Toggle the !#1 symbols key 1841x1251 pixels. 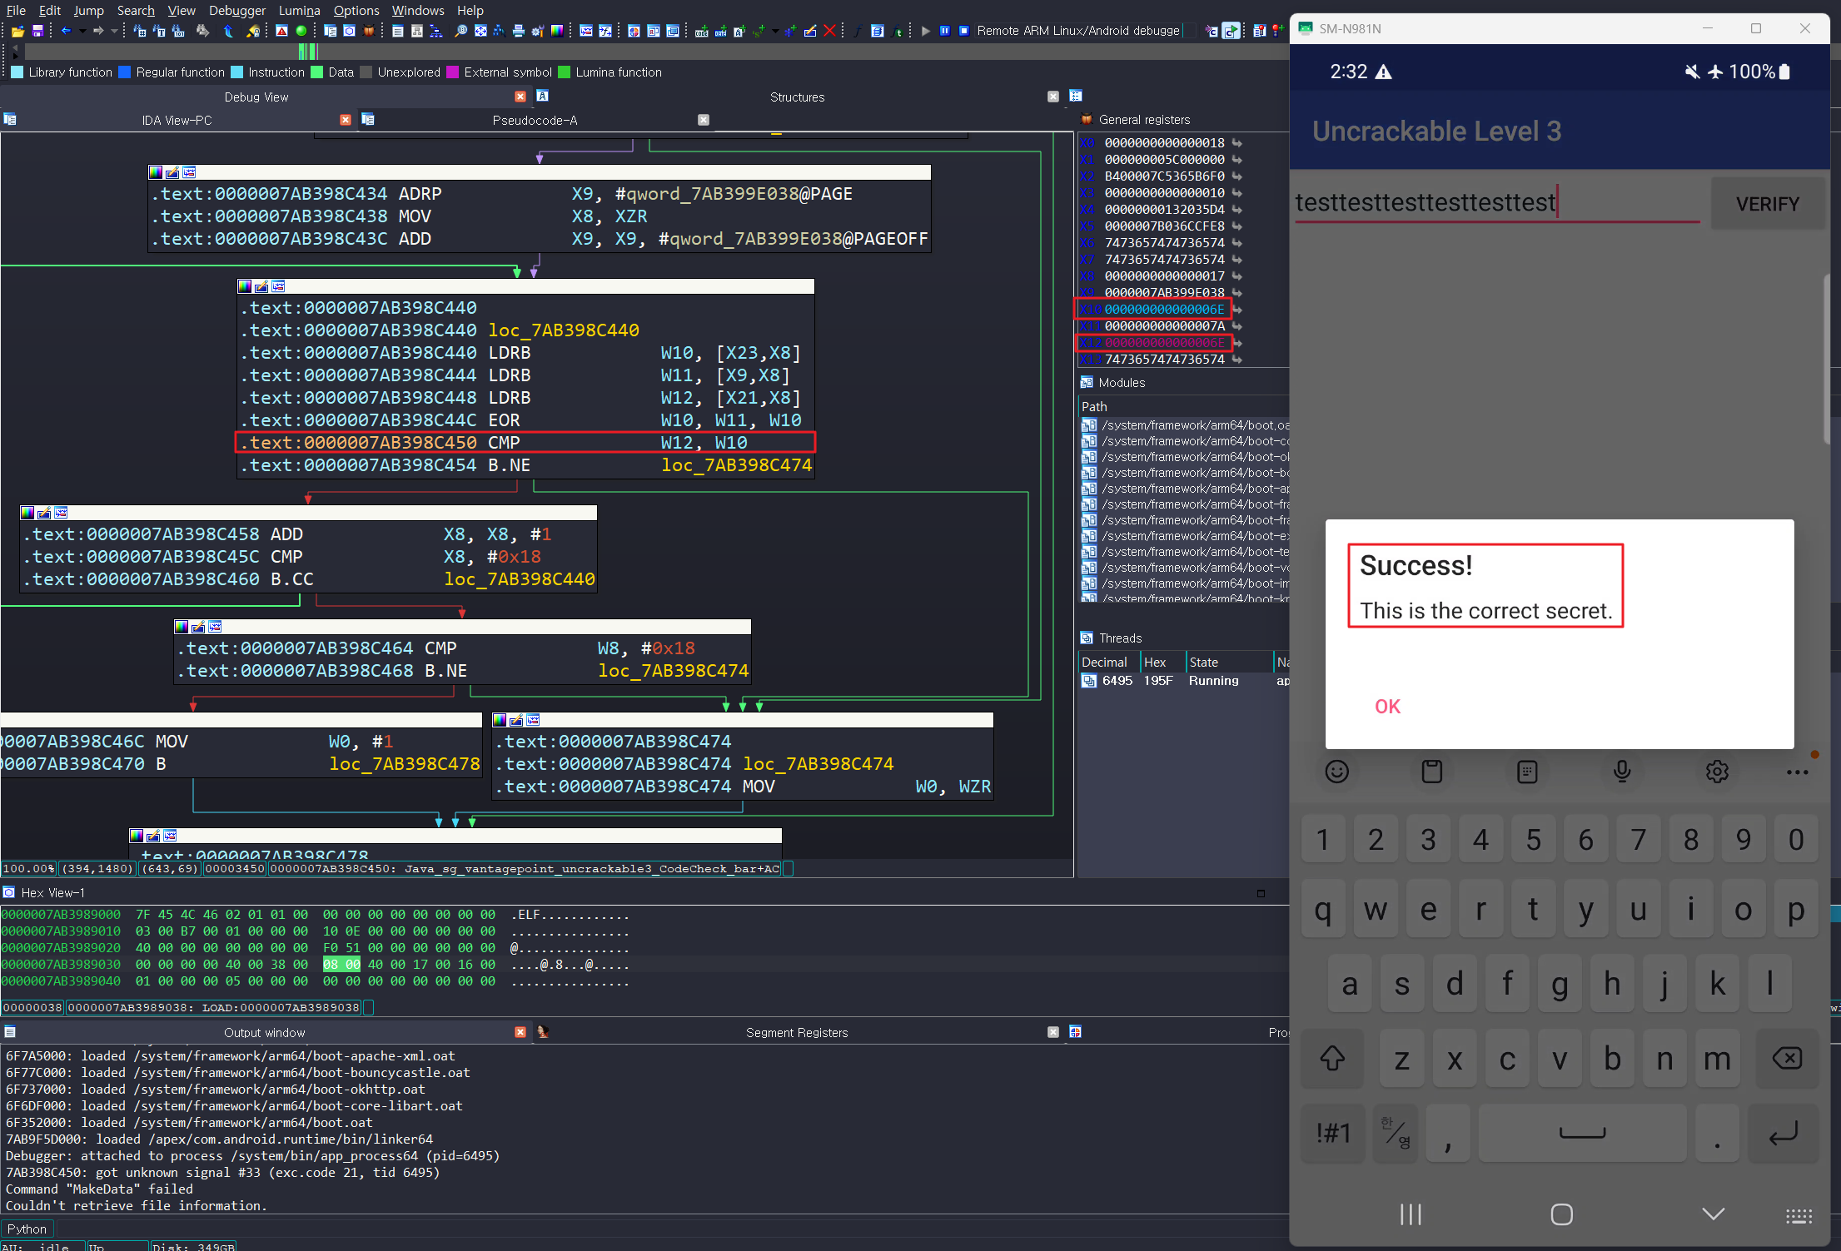pyautogui.click(x=1332, y=1133)
